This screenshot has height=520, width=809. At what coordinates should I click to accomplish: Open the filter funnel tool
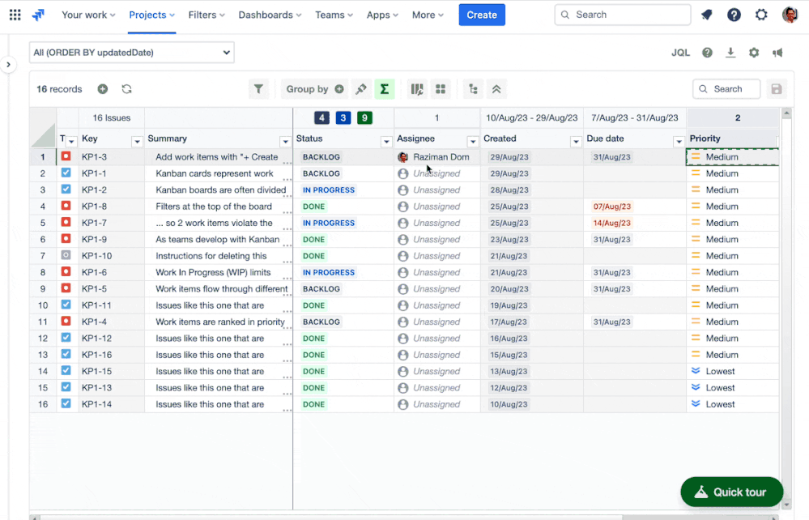tap(258, 89)
